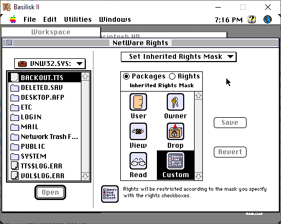This screenshot has height=224, width=281.
Task: Open the Apple menu icon
Action: point(13,19)
